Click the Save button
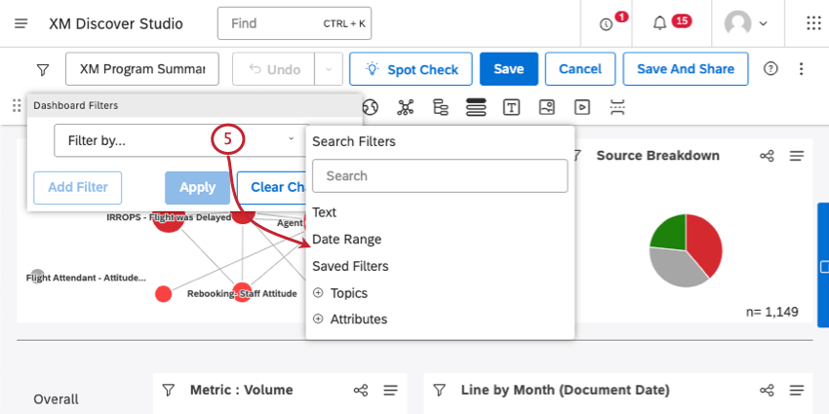 tap(508, 69)
